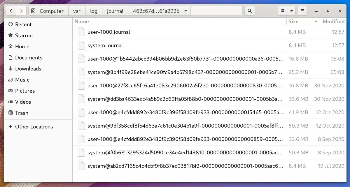The height and width of the screenshot is (187, 350).
Task: Navigate to the journal path segment
Action: (115, 11)
